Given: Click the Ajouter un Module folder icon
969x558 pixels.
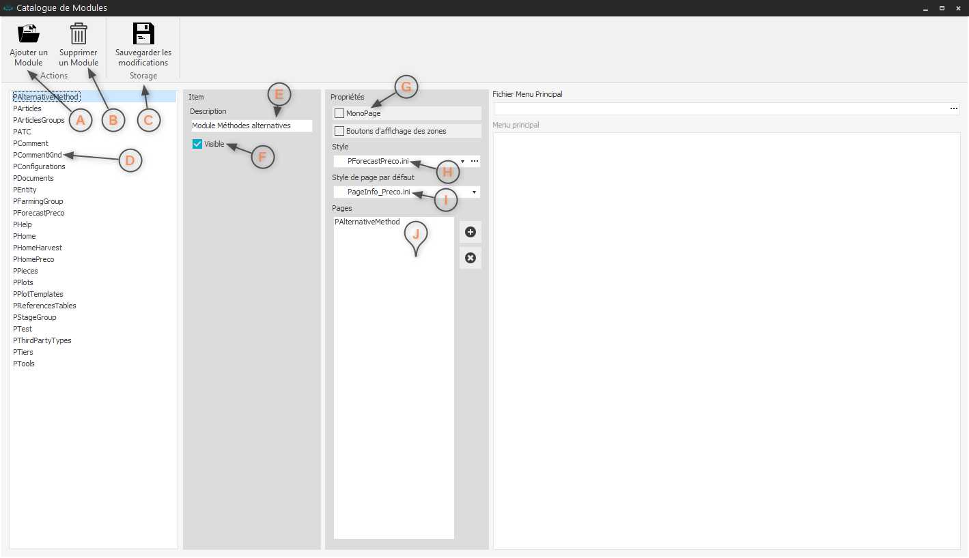Looking at the screenshot, I should click(29, 33).
